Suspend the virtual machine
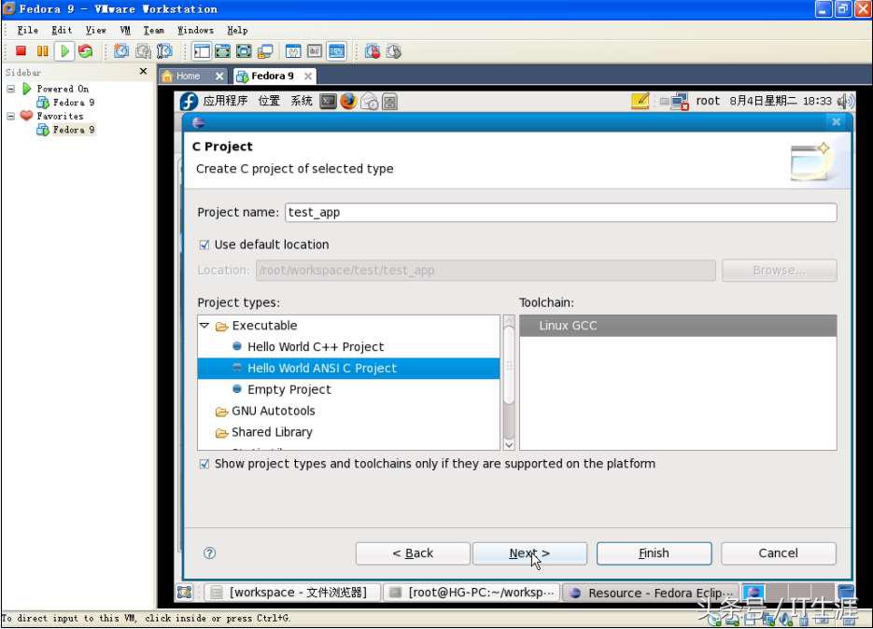Screen dimensions: 873x629 [42, 51]
